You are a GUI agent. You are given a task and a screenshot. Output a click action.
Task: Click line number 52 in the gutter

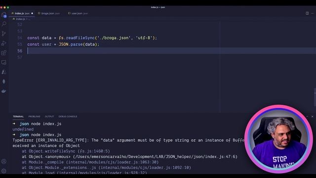[x=20, y=25]
